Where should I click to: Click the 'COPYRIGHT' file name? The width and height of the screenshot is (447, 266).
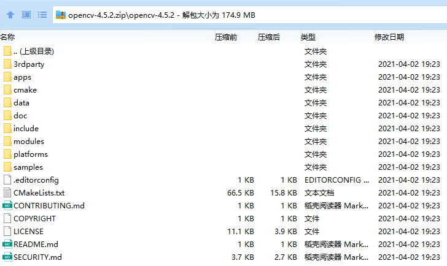34,218
